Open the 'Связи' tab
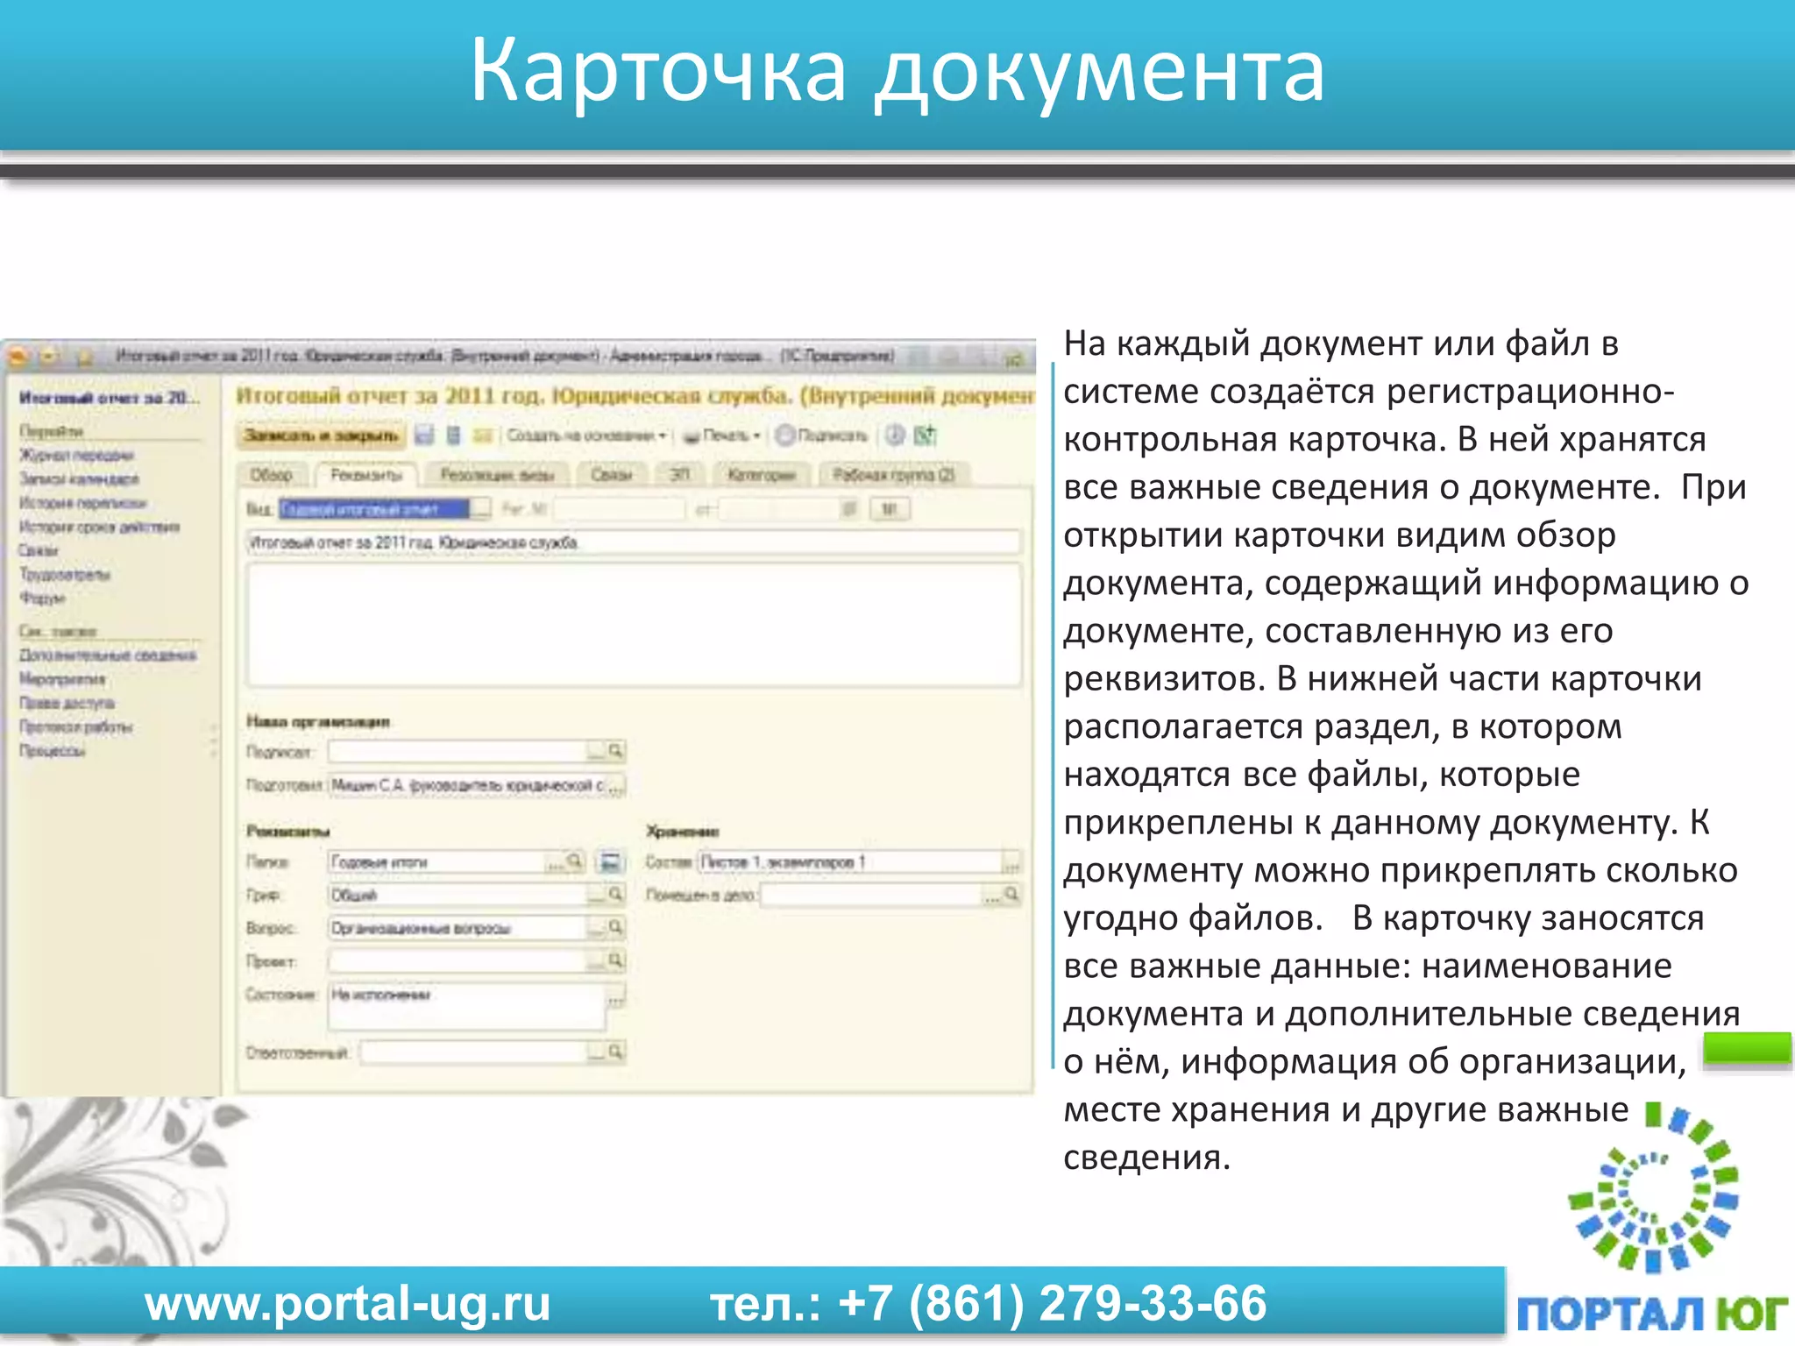Screen dimensions: 1795x1346 pyautogui.click(x=612, y=475)
